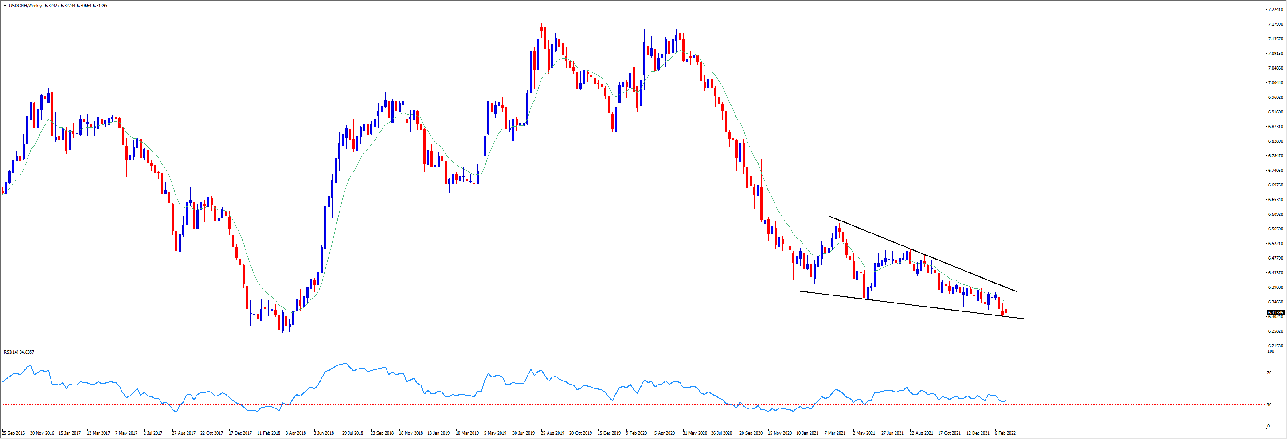The image size is (1287, 439).
Task: Click the 7.00440 price level label
Action: click(1275, 83)
